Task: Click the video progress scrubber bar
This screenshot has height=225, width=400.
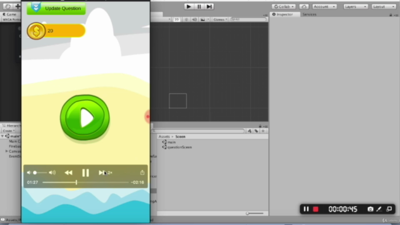Action: click(85, 182)
